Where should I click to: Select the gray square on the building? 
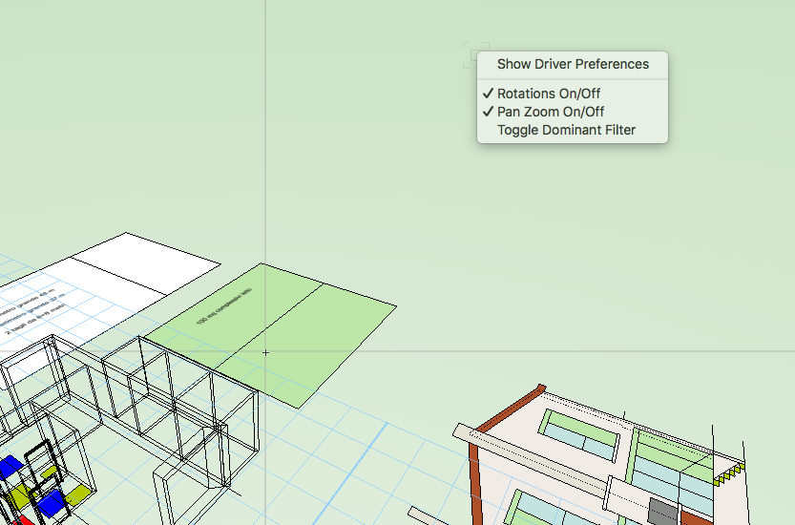pos(660,511)
